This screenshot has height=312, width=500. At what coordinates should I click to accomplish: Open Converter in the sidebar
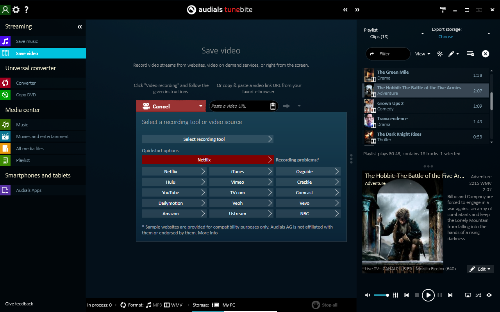[26, 83]
